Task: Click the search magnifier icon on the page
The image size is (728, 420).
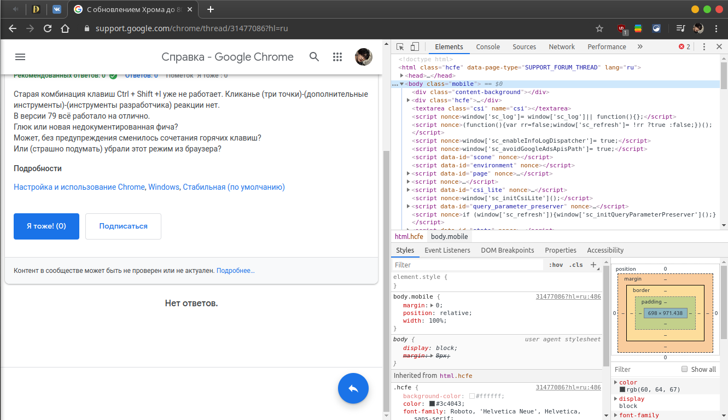Action: pyautogui.click(x=314, y=57)
